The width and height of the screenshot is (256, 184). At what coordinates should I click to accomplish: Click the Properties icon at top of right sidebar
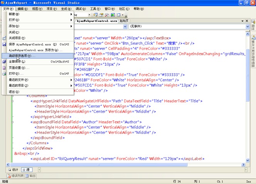click(253, 21)
